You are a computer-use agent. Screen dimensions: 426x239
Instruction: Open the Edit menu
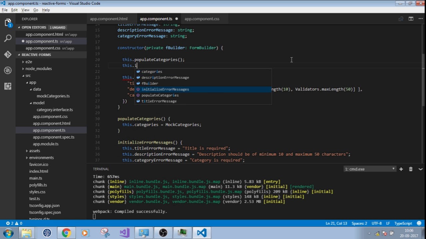coord(14,10)
